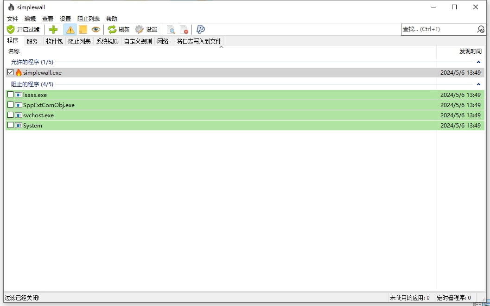Click the 刷新 toolbar button label
This screenshot has width=490, height=306.
pyautogui.click(x=124, y=29)
